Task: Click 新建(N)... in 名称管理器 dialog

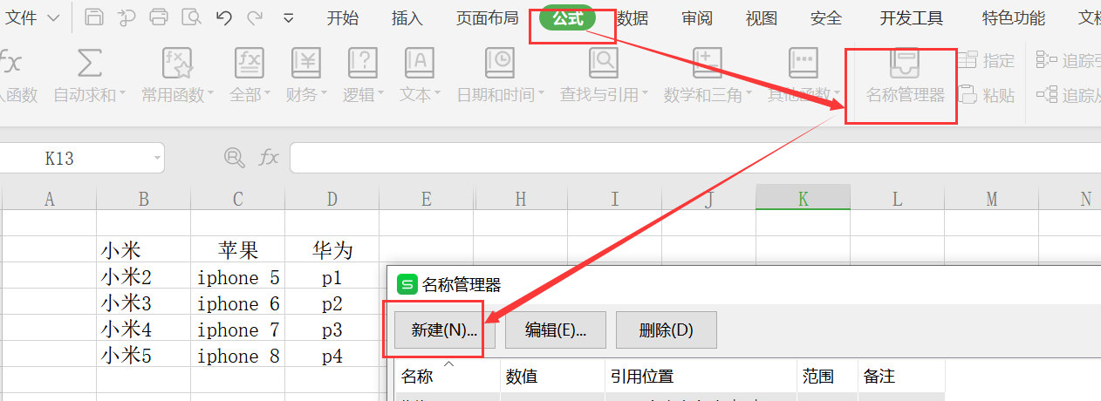Action: [x=445, y=330]
